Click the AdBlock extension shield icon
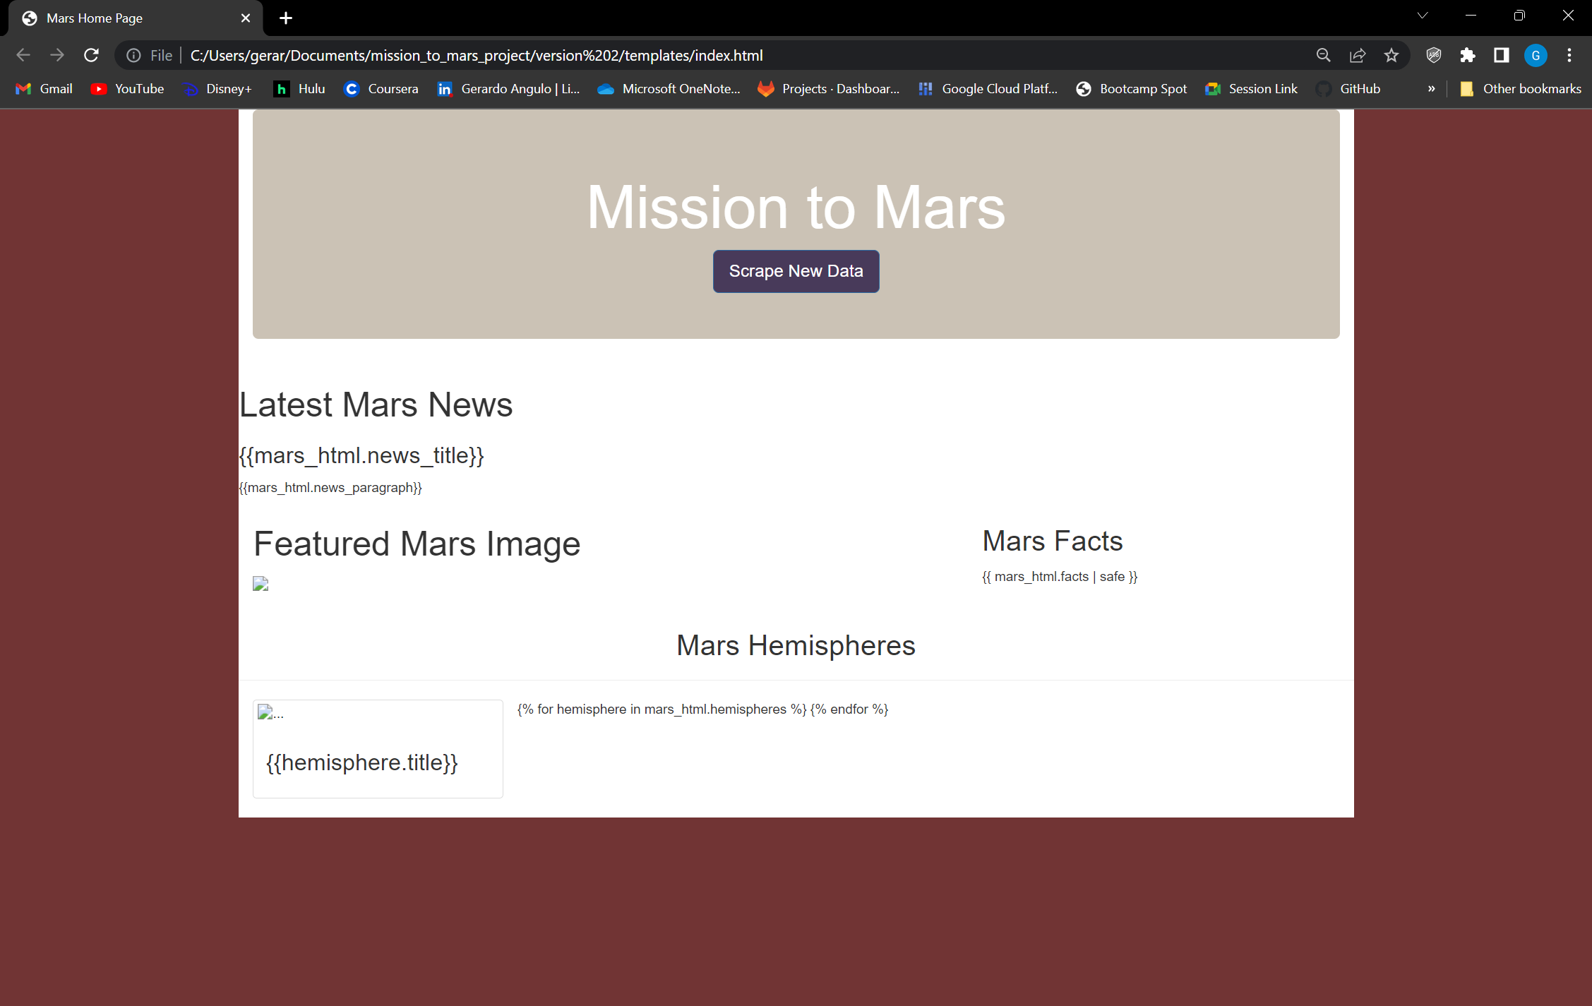Image resolution: width=1592 pixels, height=1006 pixels. [1434, 55]
